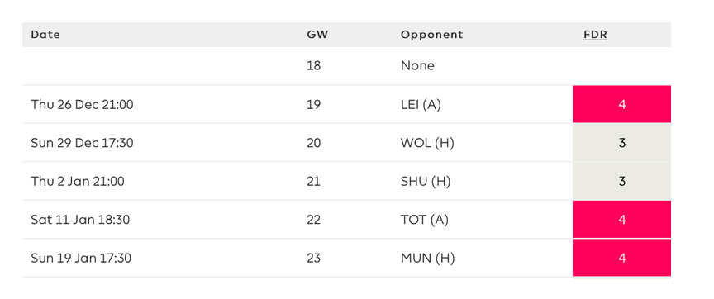Select the red FDR 4 cell for LEI (A)
The width and height of the screenshot is (714, 299).
click(x=621, y=104)
